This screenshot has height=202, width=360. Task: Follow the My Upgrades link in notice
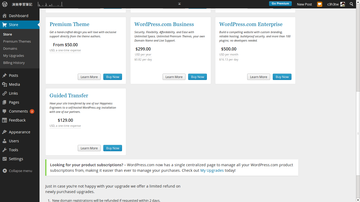click(212, 170)
